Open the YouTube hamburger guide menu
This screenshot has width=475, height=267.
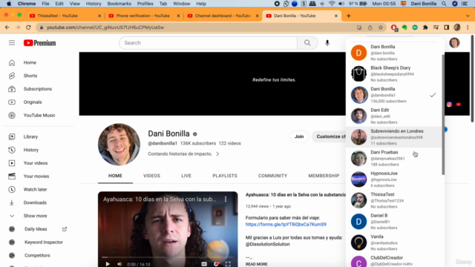(12, 43)
